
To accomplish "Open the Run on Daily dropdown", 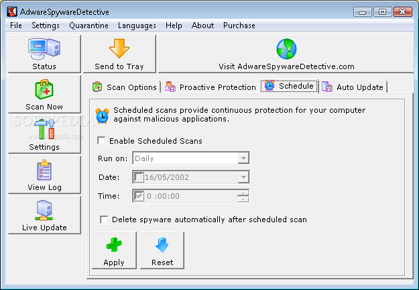I will tap(191, 158).
